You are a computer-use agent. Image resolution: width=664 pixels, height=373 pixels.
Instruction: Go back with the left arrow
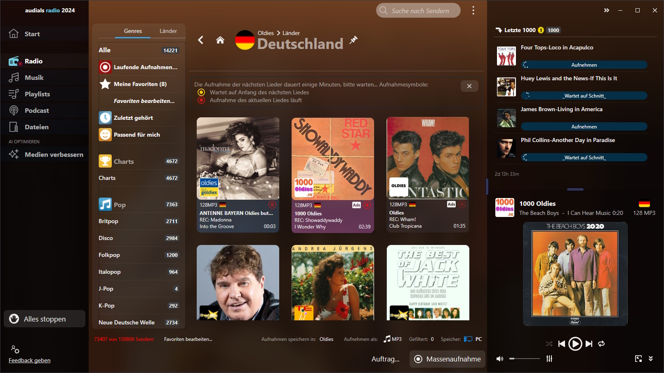coord(201,40)
